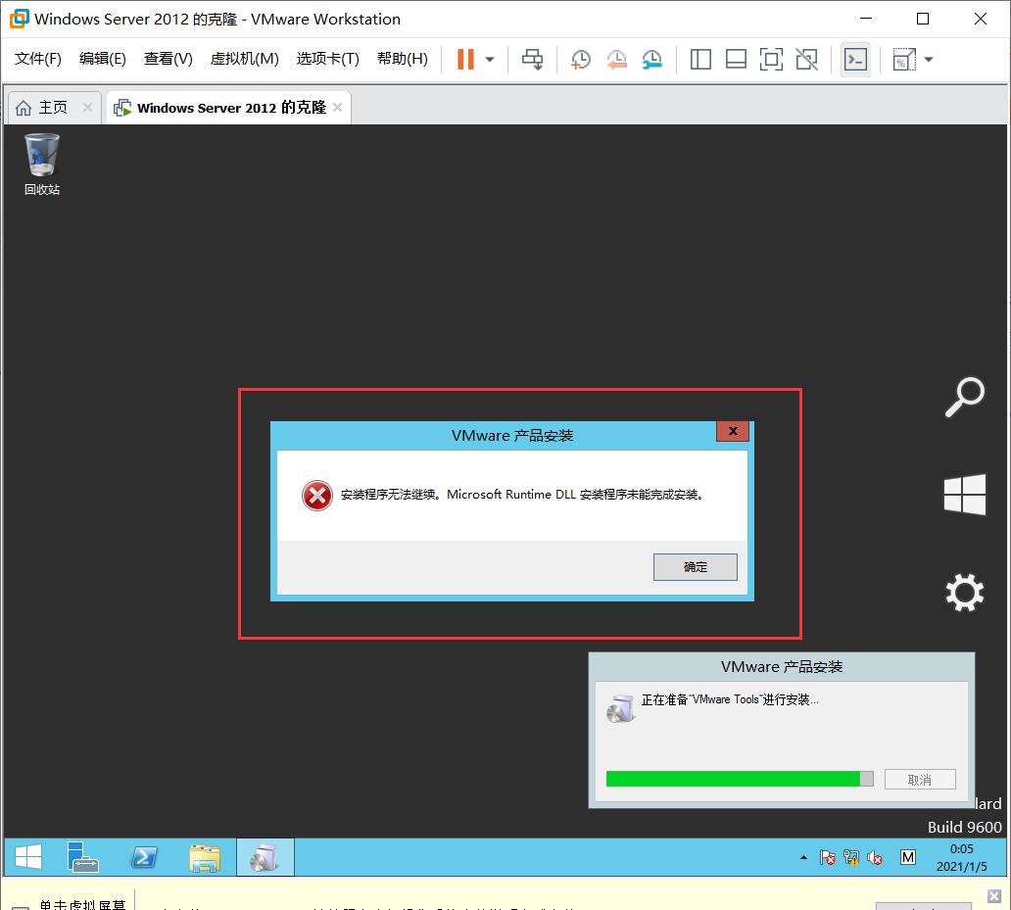Image resolution: width=1011 pixels, height=910 pixels.
Task: Cancel the VMware Tools installation
Action: tap(919, 779)
